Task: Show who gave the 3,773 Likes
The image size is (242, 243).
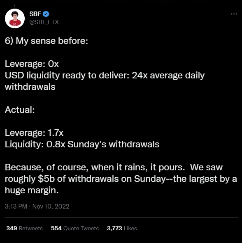Action: (122, 228)
